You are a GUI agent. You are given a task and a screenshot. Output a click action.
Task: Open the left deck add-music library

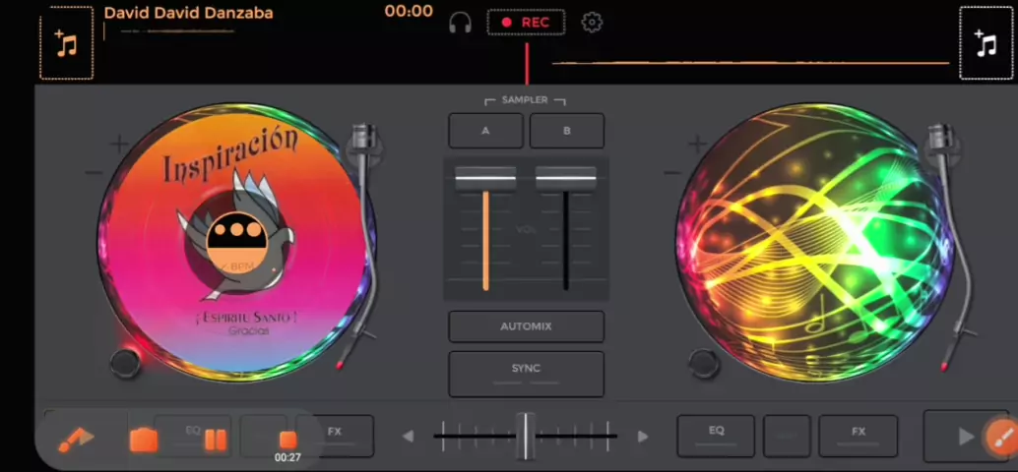click(66, 43)
